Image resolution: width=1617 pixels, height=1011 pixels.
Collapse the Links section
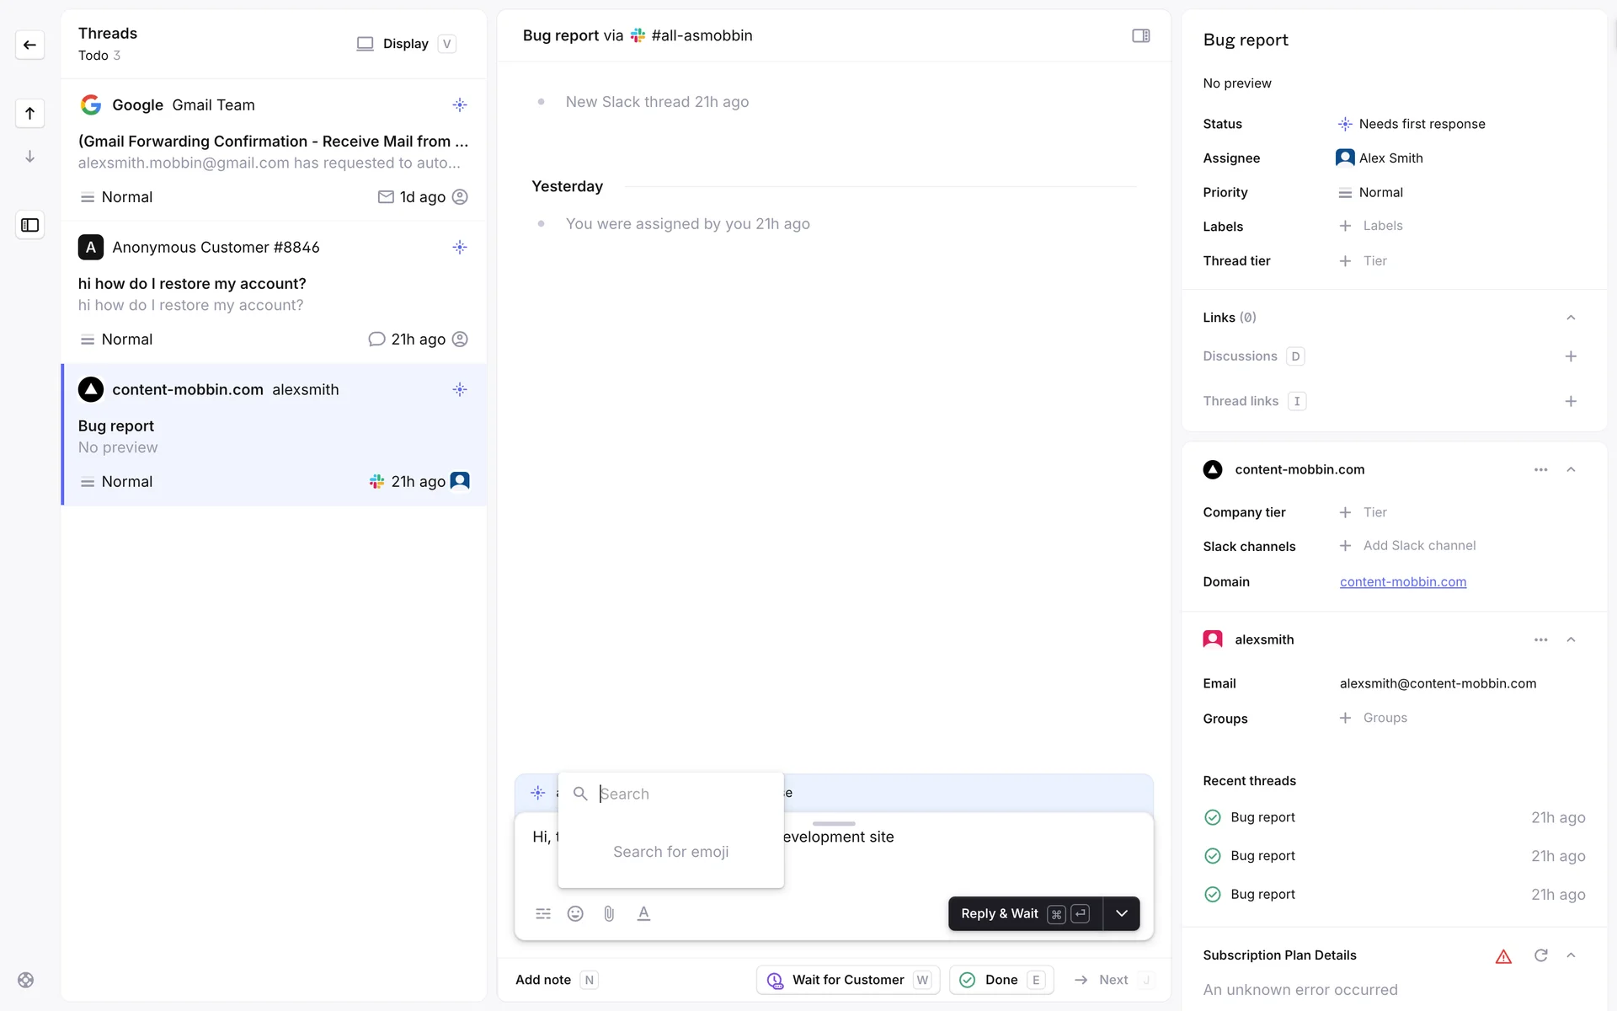tap(1570, 318)
